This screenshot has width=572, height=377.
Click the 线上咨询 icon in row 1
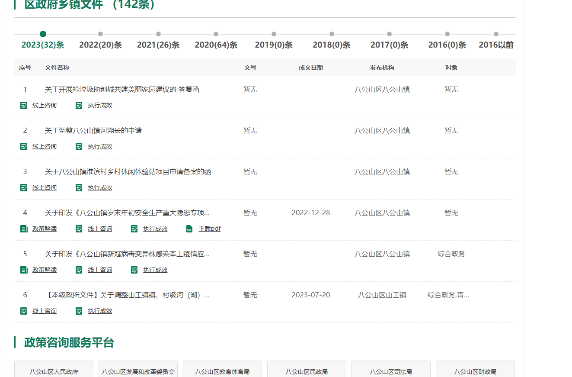pos(24,105)
